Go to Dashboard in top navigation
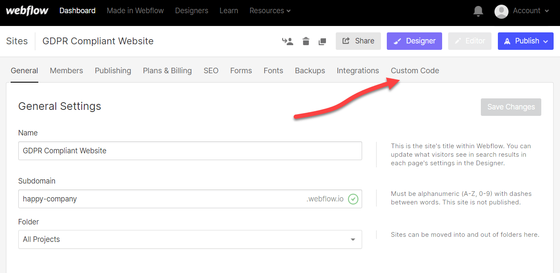 (x=77, y=11)
